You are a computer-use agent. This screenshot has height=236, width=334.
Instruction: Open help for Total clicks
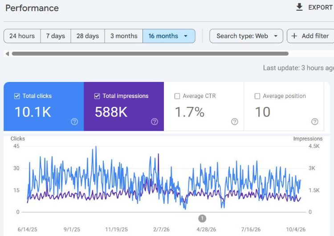[74, 122]
